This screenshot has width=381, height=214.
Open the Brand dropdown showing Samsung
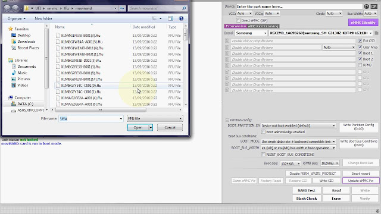click(x=251, y=33)
